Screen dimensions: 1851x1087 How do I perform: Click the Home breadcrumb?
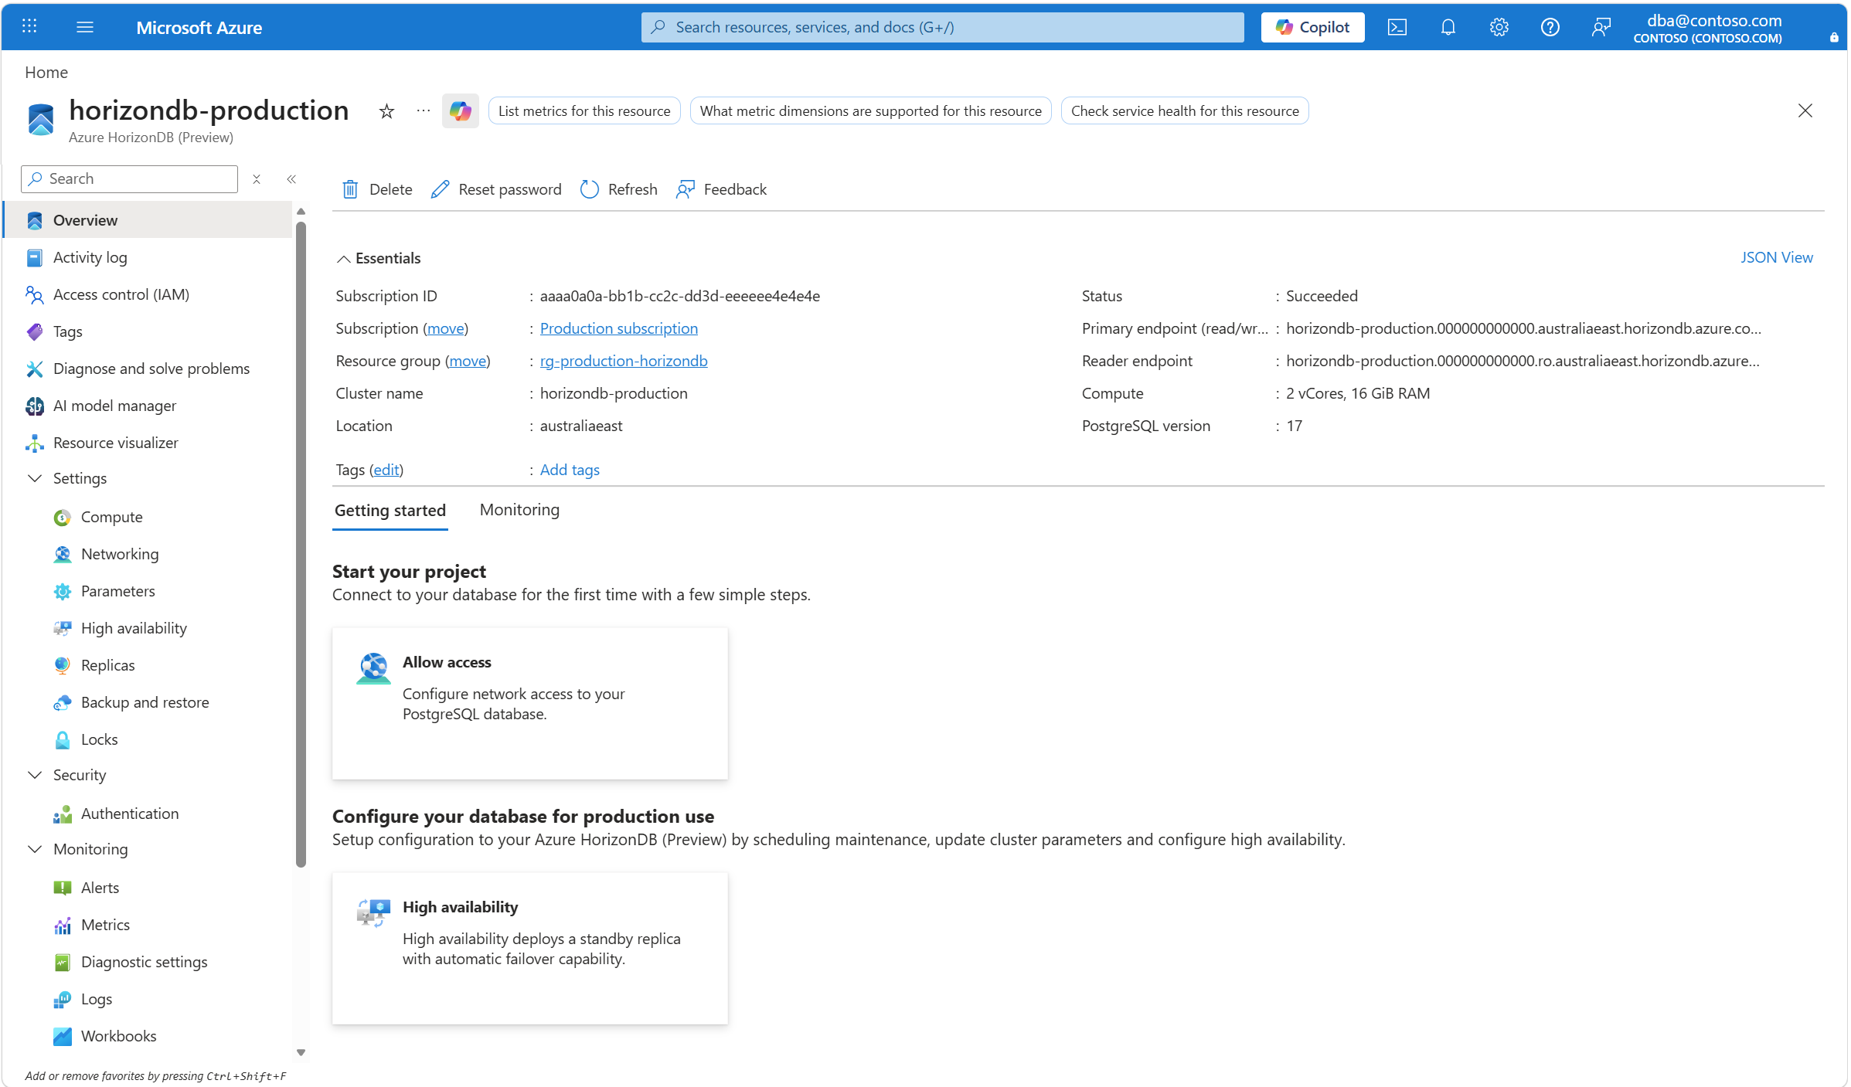(x=46, y=72)
